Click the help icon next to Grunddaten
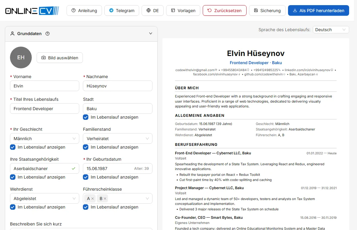This screenshot has width=357, height=230. 47,34
